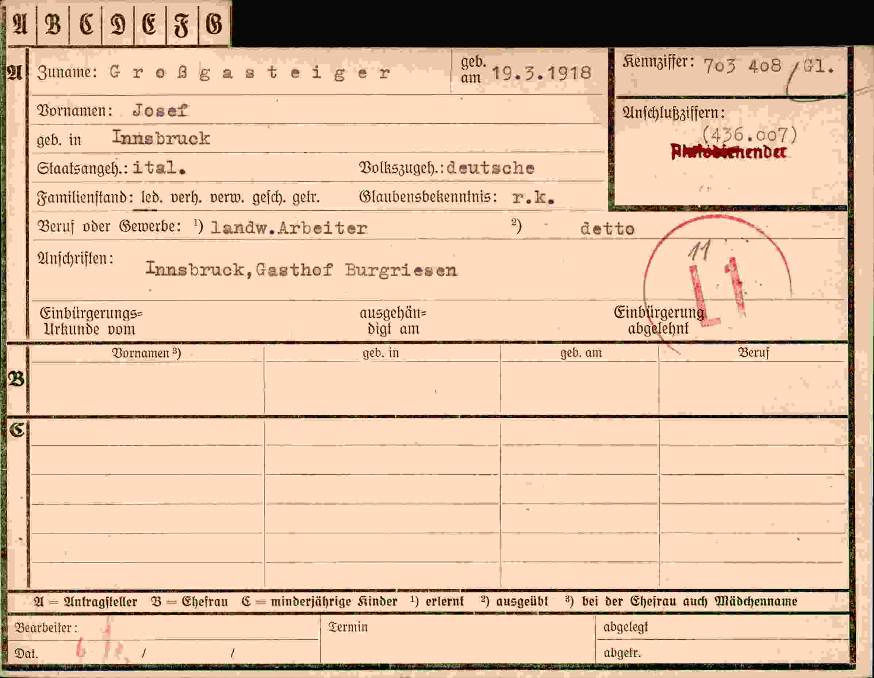Click 'ausgehändigt am' label
This screenshot has width=874, height=678.
(x=393, y=321)
